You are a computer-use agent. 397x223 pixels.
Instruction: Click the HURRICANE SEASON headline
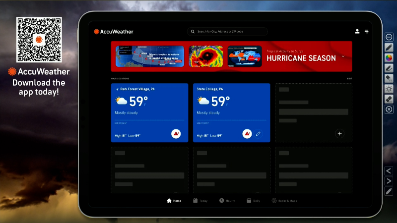(x=301, y=58)
